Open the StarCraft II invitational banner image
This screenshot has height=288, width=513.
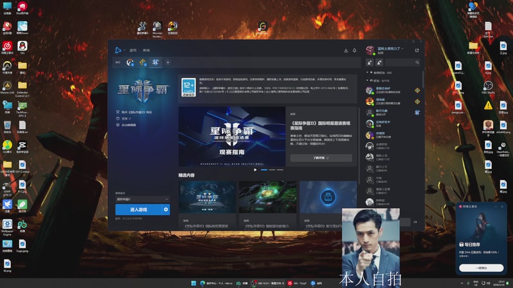click(232, 136)
